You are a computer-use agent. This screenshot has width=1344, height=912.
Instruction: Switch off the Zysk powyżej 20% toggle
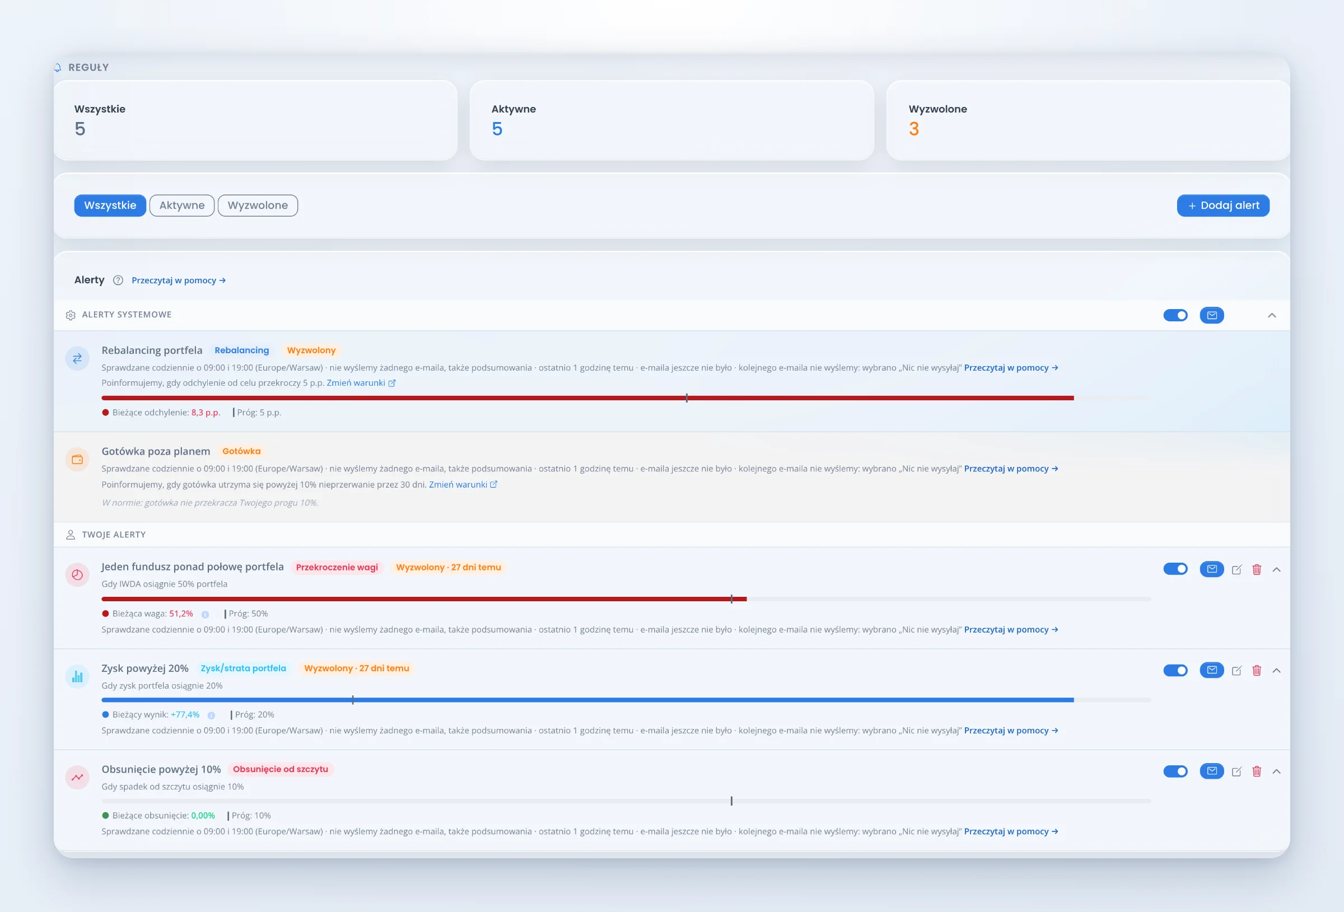(1175, 670)
